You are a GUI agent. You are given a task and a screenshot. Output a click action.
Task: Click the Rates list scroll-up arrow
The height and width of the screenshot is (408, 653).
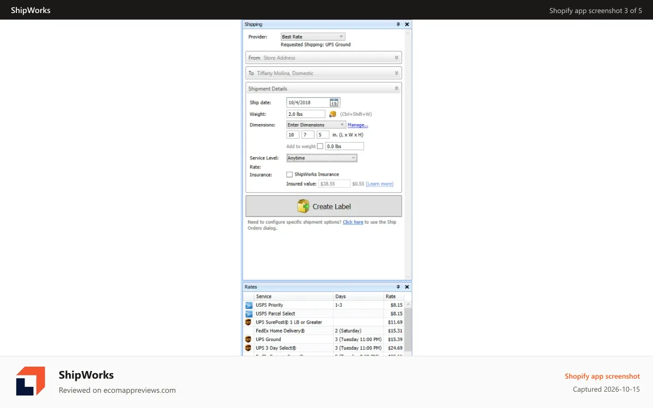pyautogui.click(x=408, y=305)
